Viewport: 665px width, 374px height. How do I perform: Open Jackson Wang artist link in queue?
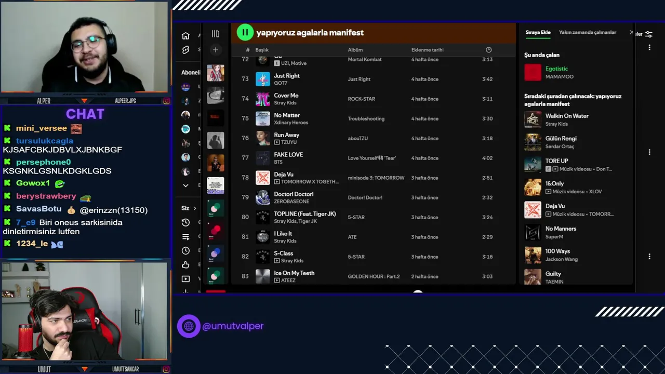pyautogui.click(x=561, y=259)
